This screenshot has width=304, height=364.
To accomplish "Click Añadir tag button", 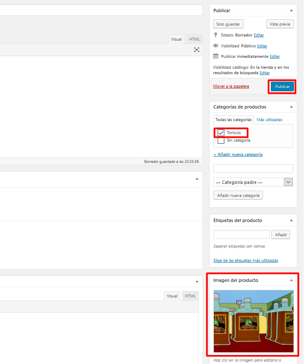I will pyautogui.click(x=281, y=235).
